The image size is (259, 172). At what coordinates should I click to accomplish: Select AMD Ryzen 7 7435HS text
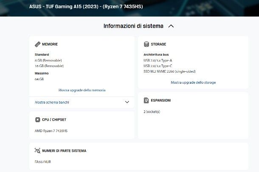[x=51, y=131]
